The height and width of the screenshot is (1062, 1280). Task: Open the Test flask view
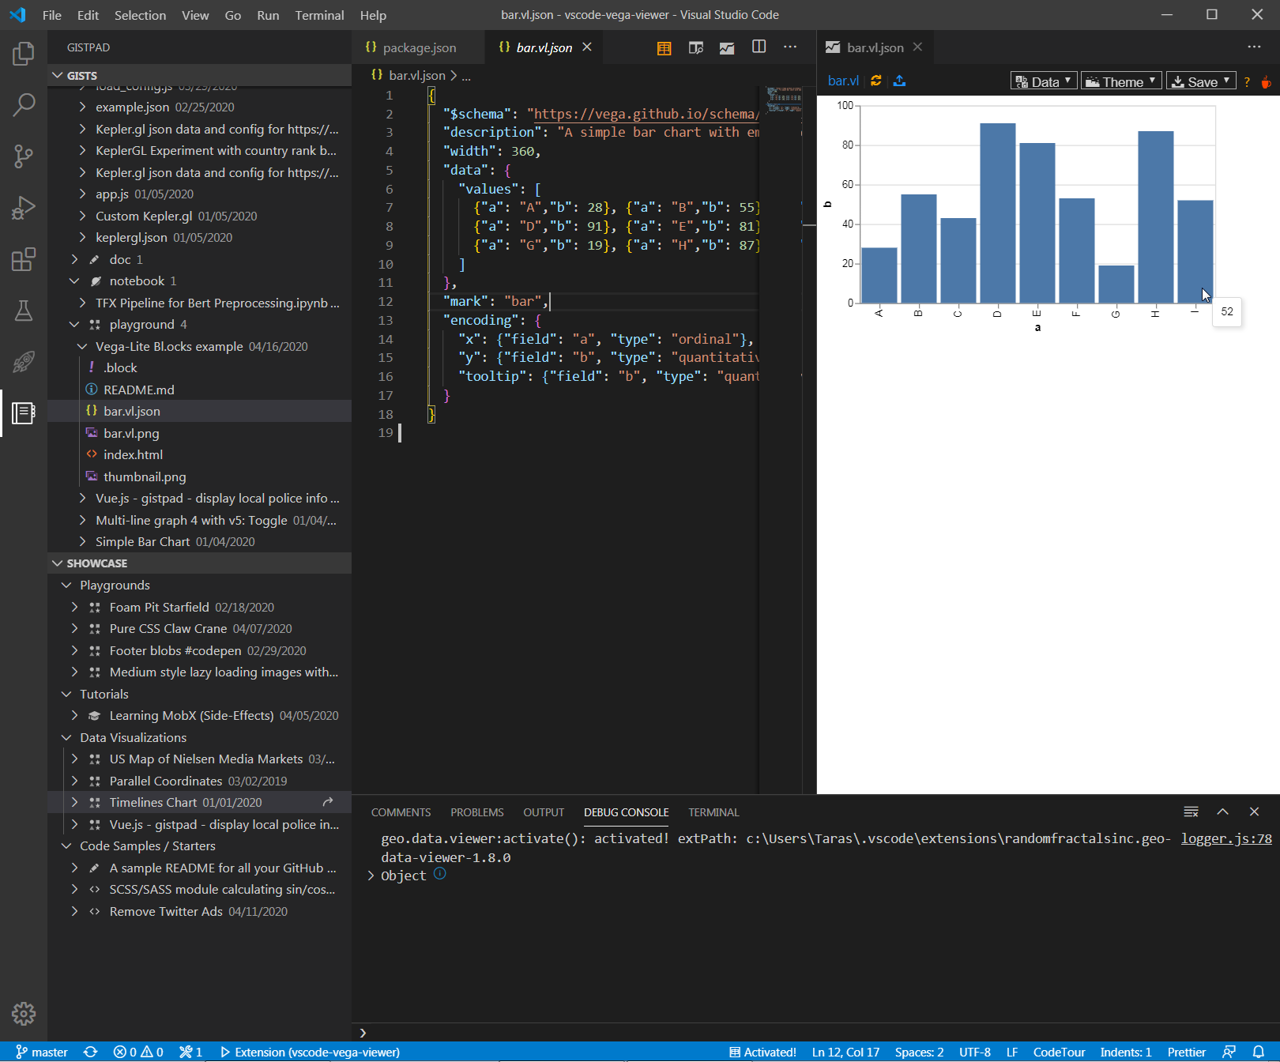(x=24, y=311)
